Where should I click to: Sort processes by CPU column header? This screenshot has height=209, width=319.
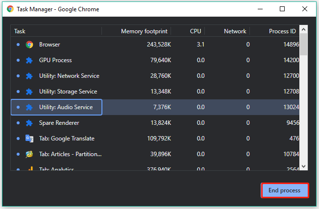click(x=196, y=31)
